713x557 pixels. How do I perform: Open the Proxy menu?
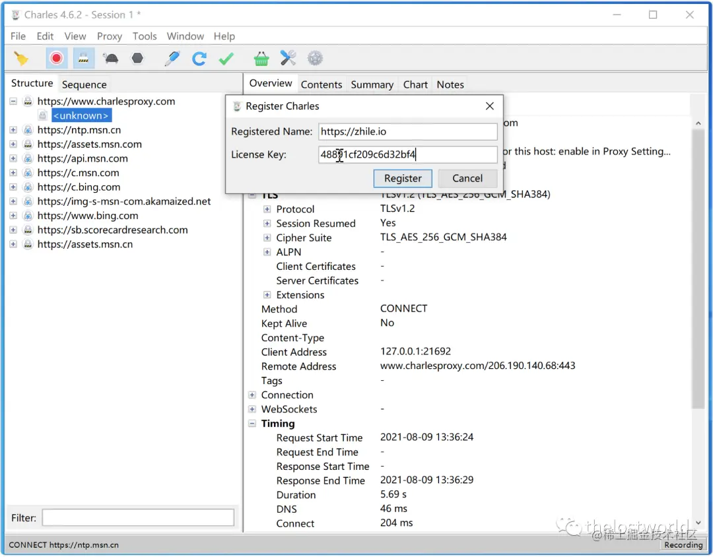coord(109,36)
